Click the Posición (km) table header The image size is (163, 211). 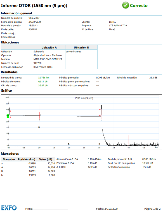point(27,159)
